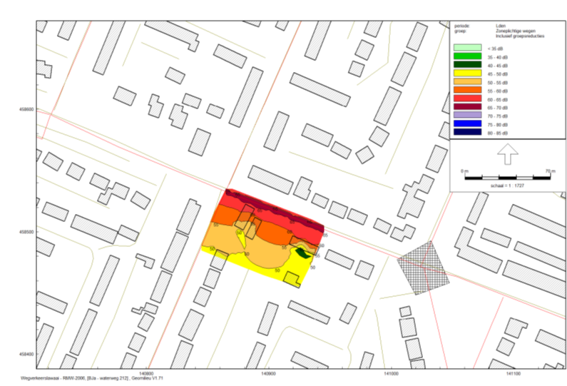Click the north arrow icon
Screen dimensions: 567x386
(507, 153)
